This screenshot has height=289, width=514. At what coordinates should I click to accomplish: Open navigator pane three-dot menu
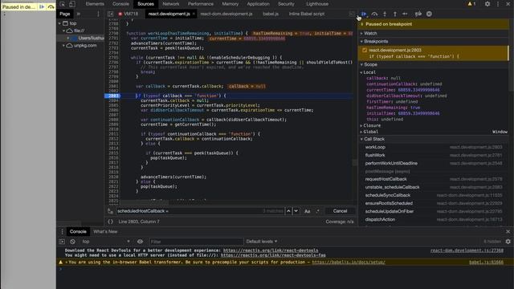98,14
